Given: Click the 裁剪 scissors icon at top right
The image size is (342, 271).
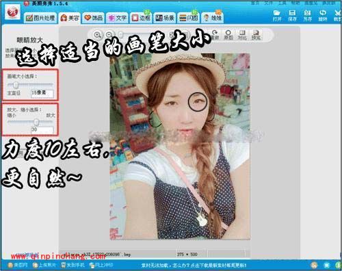Looking at the screenshot, I should 337,16.
